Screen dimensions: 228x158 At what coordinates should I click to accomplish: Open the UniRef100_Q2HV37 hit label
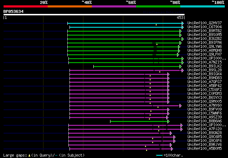(x=204, y=23)
